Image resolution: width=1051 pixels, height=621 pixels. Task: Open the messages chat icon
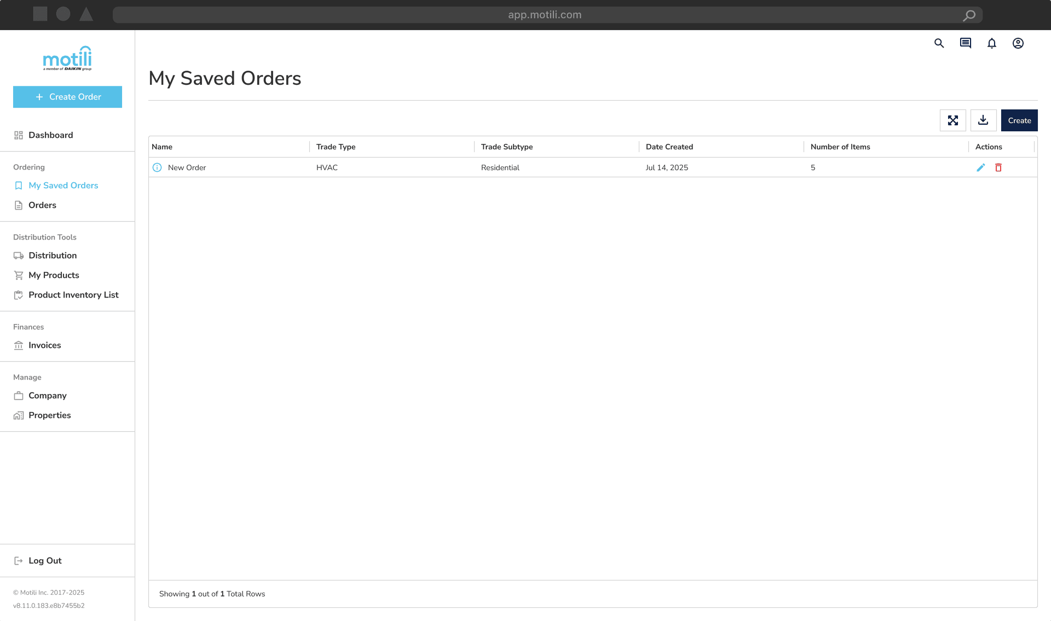965,43
